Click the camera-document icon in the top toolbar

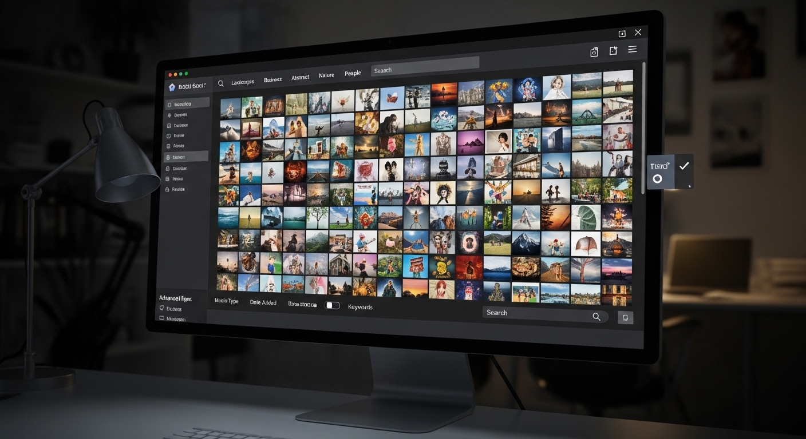tap(594, 52)
